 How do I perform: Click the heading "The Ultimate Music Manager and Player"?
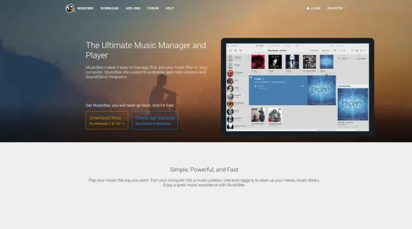point(146,50)
